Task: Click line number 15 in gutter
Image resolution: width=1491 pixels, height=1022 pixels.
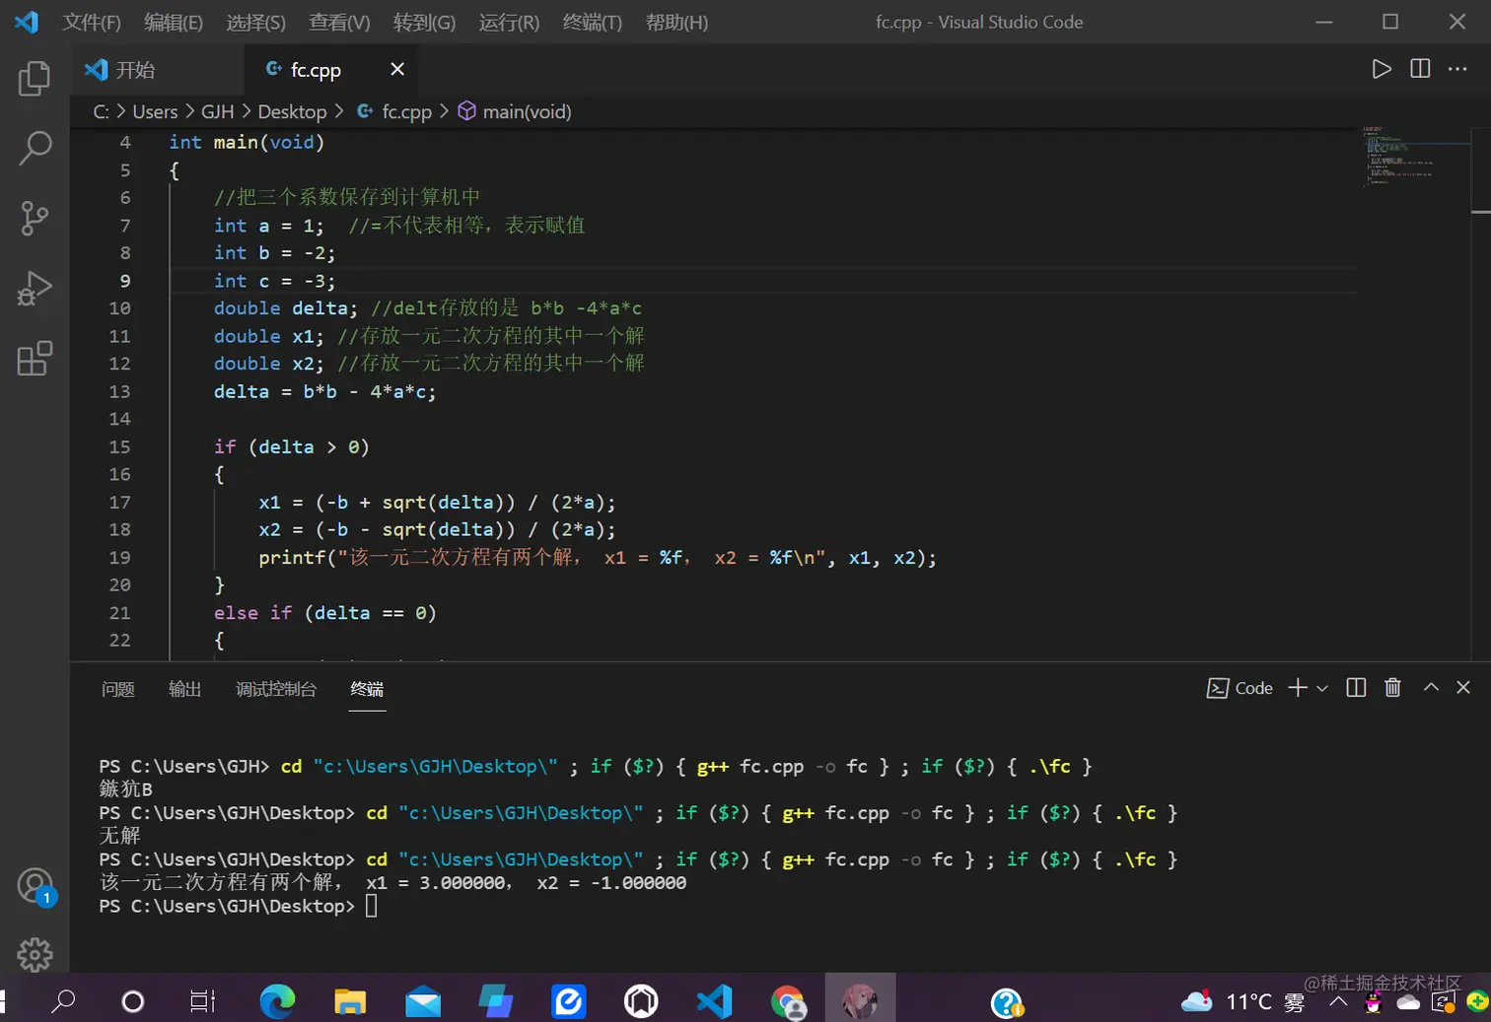Action: (119, 446)
